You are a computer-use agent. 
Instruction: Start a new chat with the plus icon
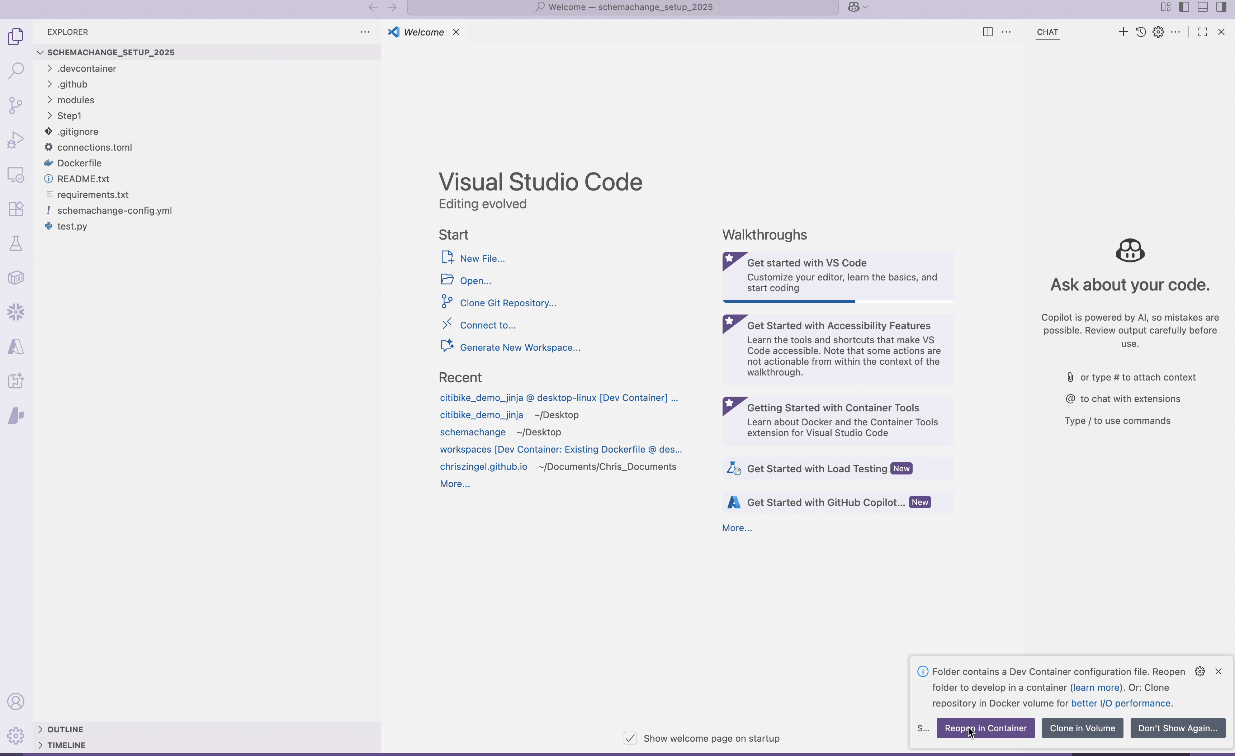pos(1123,32)
